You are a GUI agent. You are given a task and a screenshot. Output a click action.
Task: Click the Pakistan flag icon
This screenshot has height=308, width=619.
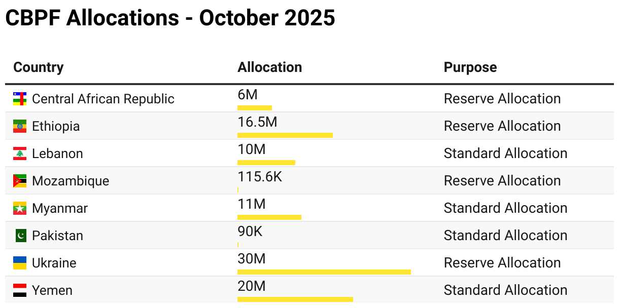click(20, 236)
